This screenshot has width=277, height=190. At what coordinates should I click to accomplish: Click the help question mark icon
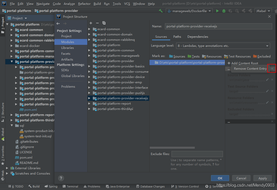[x=61, y=178]
